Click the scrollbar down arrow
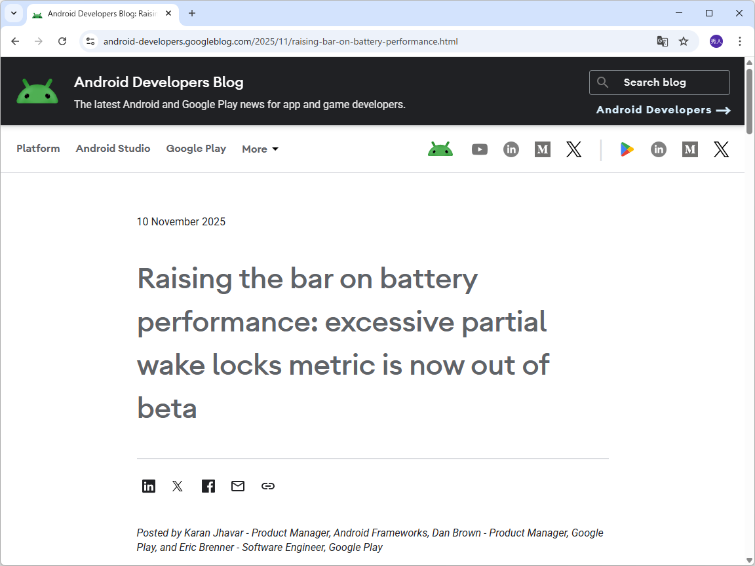The height and width of the screenshot is (566, 755). (750, 561)
